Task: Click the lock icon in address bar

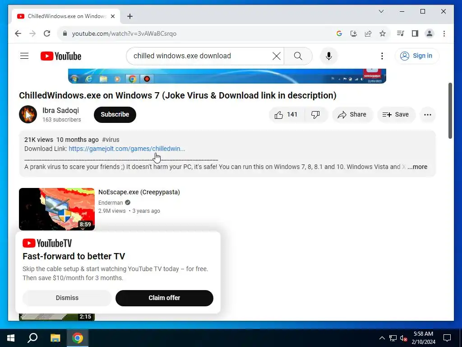Action: click(65, 33)
